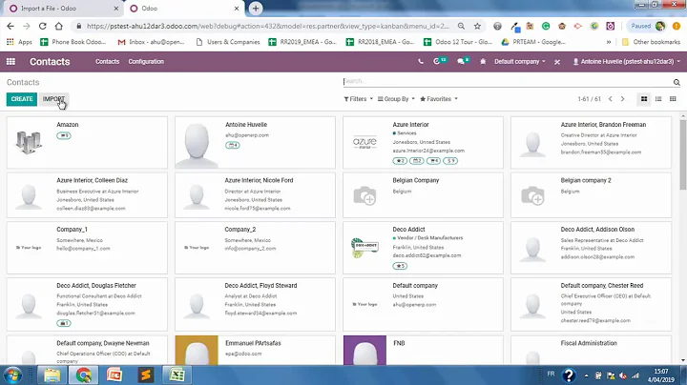
Task: Click the CREATE button
Action: tap(21, 99)
